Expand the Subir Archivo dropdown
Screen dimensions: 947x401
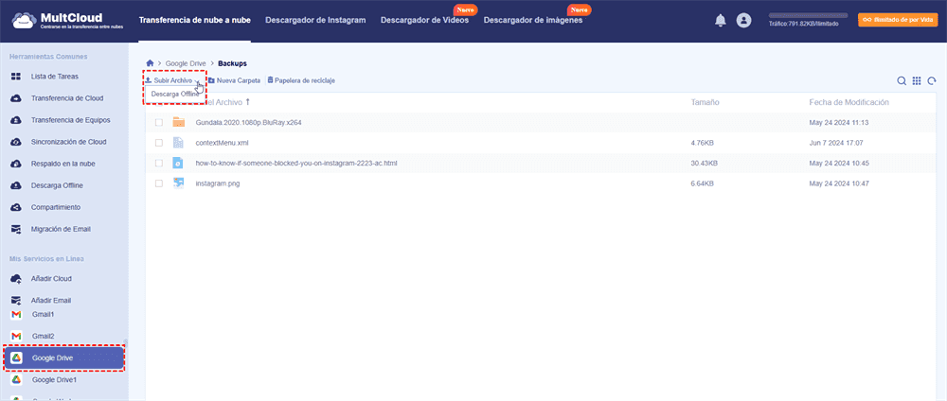point(197,80)
